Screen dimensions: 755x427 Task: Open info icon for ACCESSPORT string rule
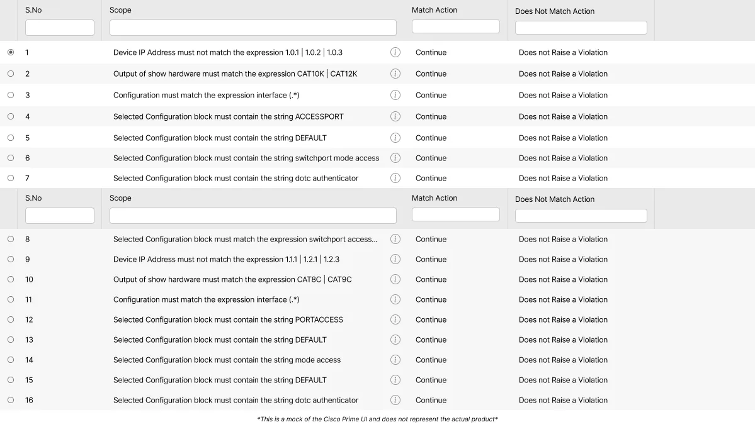pos(395,116)
